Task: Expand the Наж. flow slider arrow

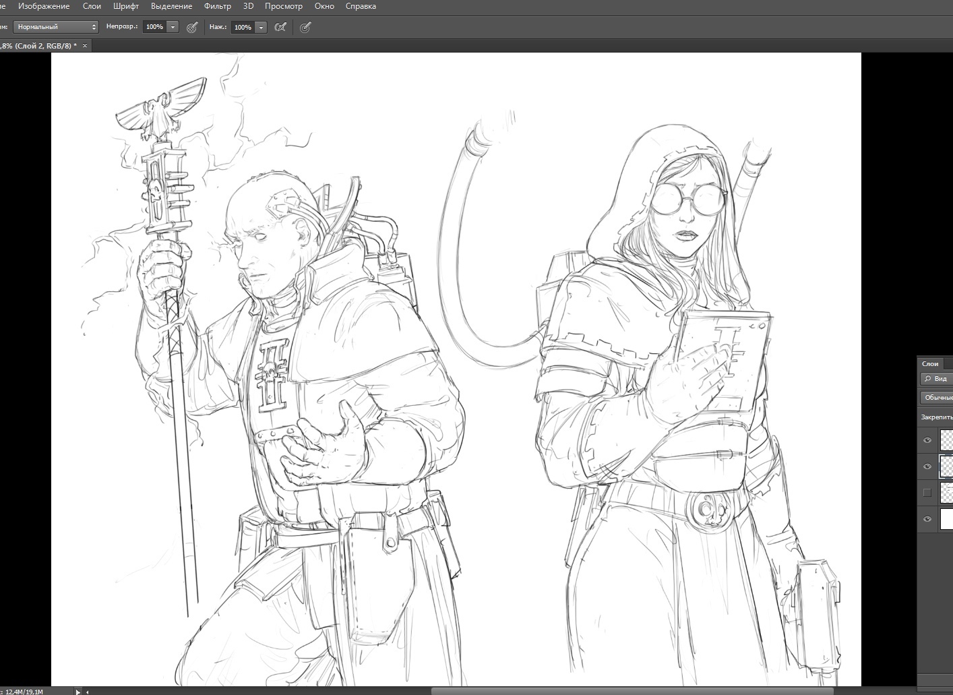Action: [261, 27]
